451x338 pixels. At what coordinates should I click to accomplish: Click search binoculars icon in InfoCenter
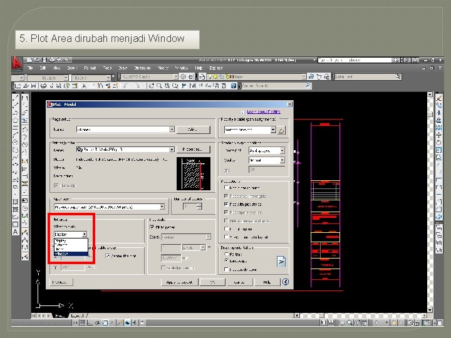click(396, 60)
